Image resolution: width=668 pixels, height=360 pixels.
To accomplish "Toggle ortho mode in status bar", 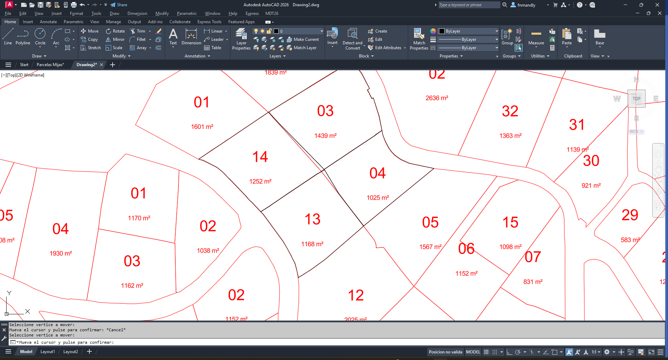I will point(509,352).
